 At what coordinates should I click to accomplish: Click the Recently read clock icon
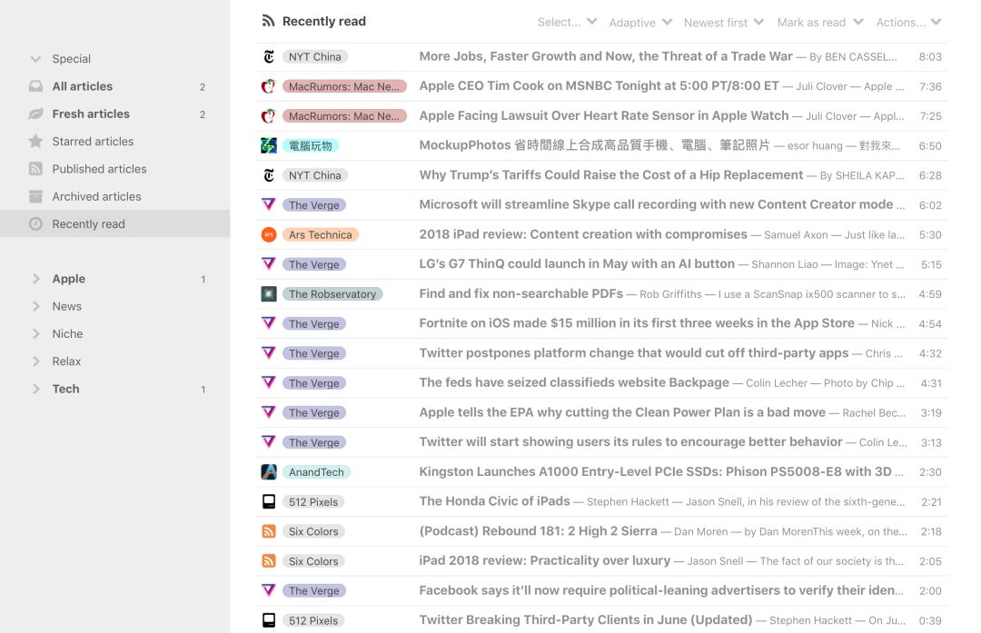(x=35, y=224)
